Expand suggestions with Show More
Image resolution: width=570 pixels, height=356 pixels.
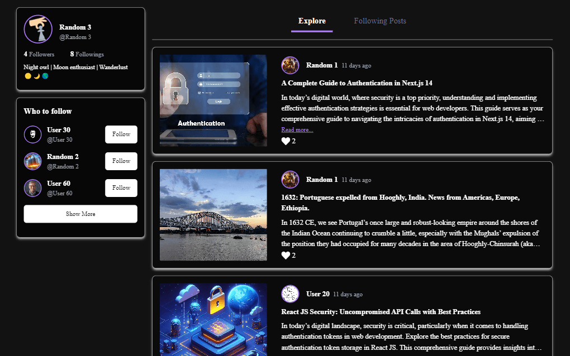point(80,214)
